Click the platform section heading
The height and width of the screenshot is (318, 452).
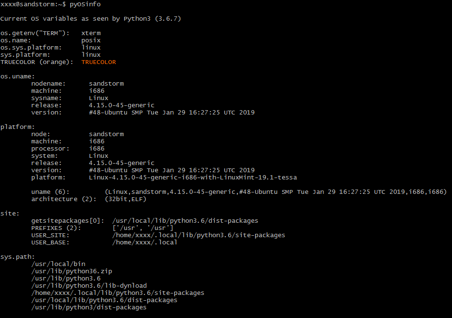click(x=17, y=127)
